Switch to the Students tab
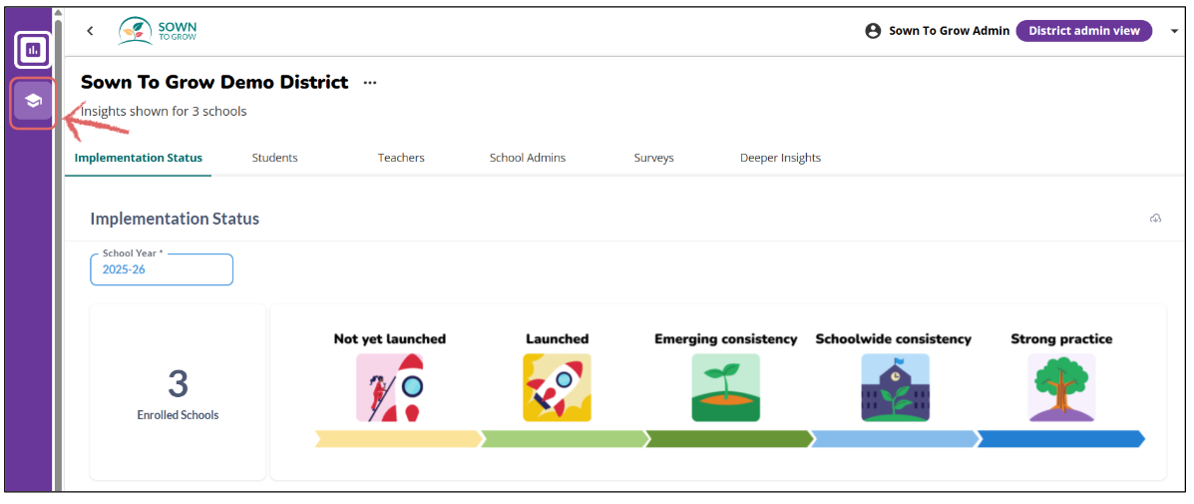This screenshot has width=1194, height=504. tap(274, 158)
